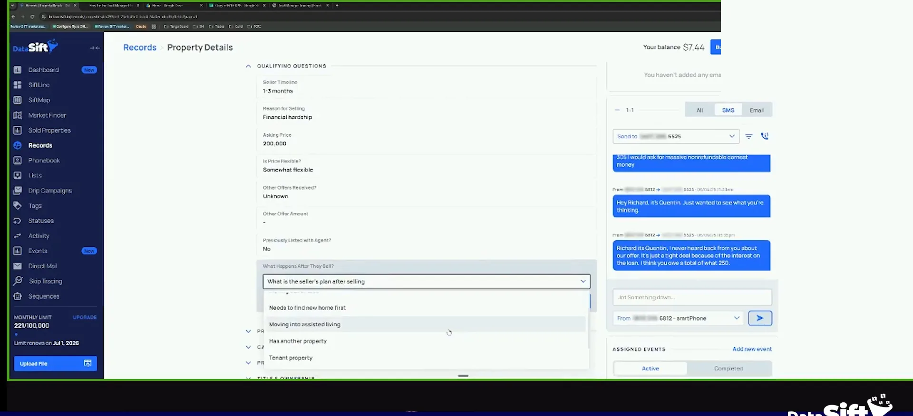The width and height of the screenshot is (913, 416).
Task: Send the message with arrow button
Action: click(760, 318)
